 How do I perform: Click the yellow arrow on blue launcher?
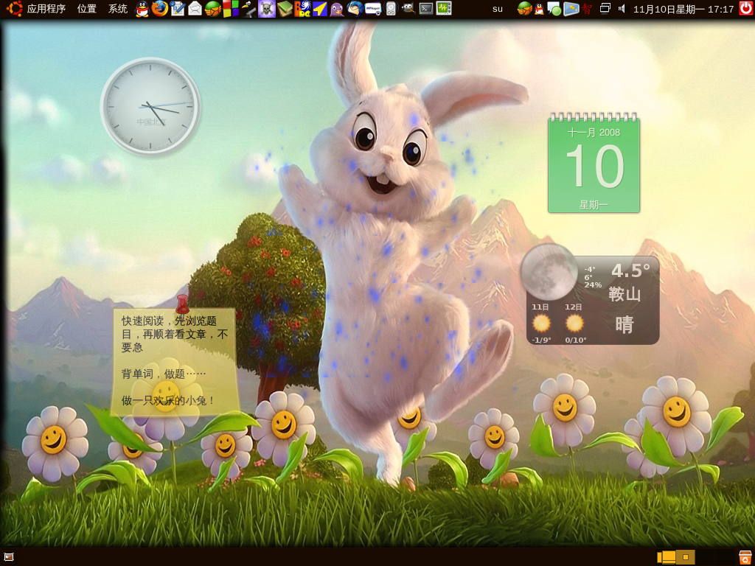click(320, 9)
